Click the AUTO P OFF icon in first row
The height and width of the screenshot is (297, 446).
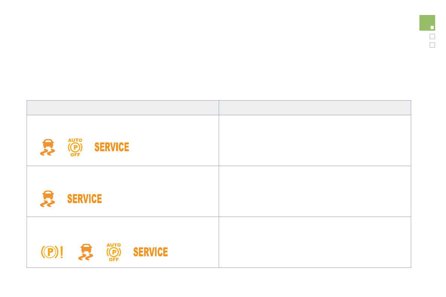pyautogui.click(x=75, y=147)
